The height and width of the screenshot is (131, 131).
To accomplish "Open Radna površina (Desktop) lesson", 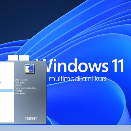I will (x=26, y=88).
